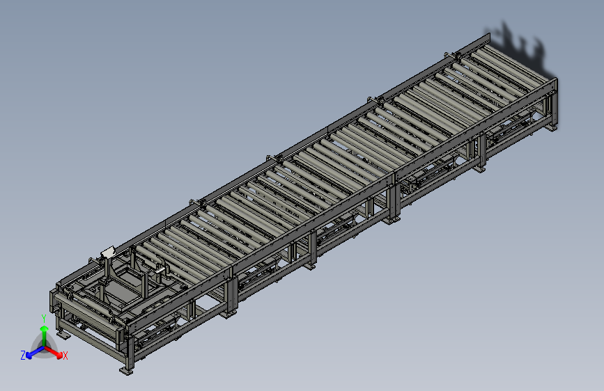This screenshot has height=391, width=604.
Task: Click the green Y axis on the orientation triad
Action: click(45, 335)
